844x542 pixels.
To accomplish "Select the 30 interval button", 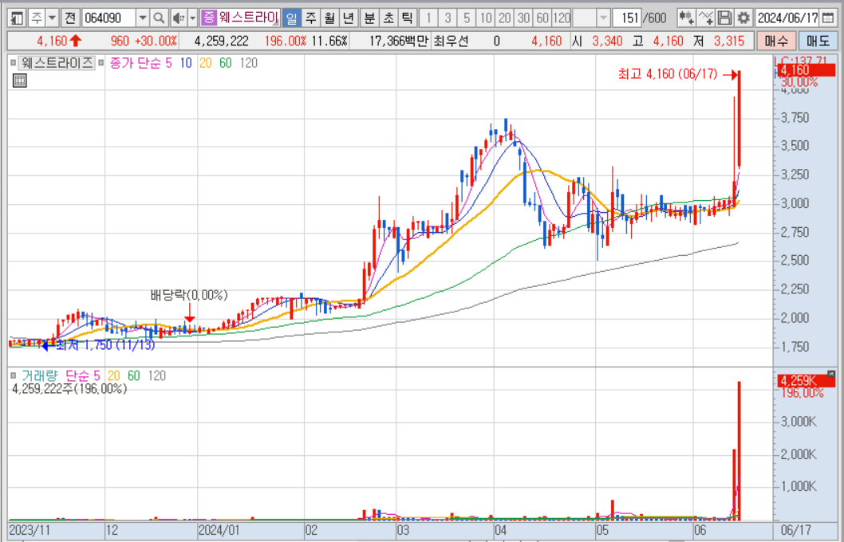I will [x=523, y=18].
